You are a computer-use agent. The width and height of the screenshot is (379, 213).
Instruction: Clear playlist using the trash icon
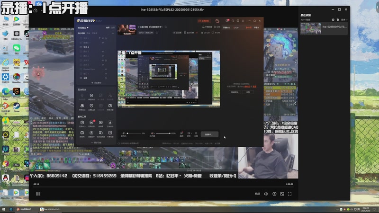338,20
